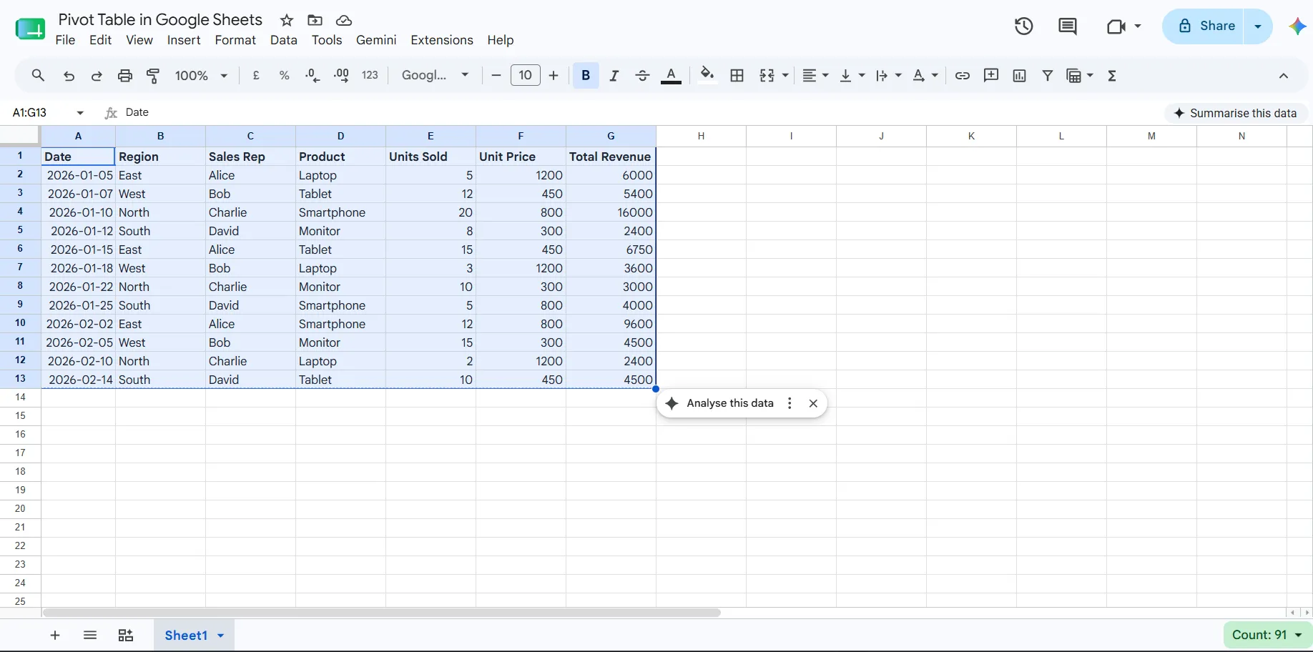The height and width of the screenshot is (652, 1313).
Task: Open the Count: 91 summary dropdown
Action: click(1267, 635)
